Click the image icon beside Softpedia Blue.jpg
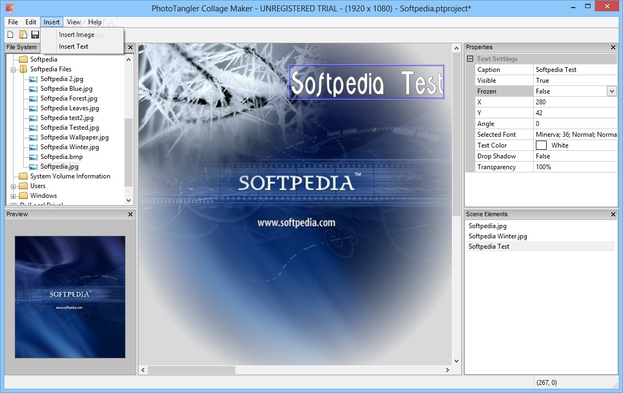 [x=34, y=89]
